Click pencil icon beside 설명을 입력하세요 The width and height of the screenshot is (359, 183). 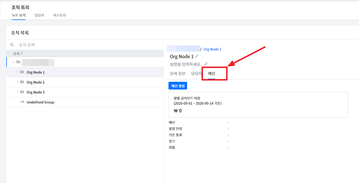(x=206, y=64)
